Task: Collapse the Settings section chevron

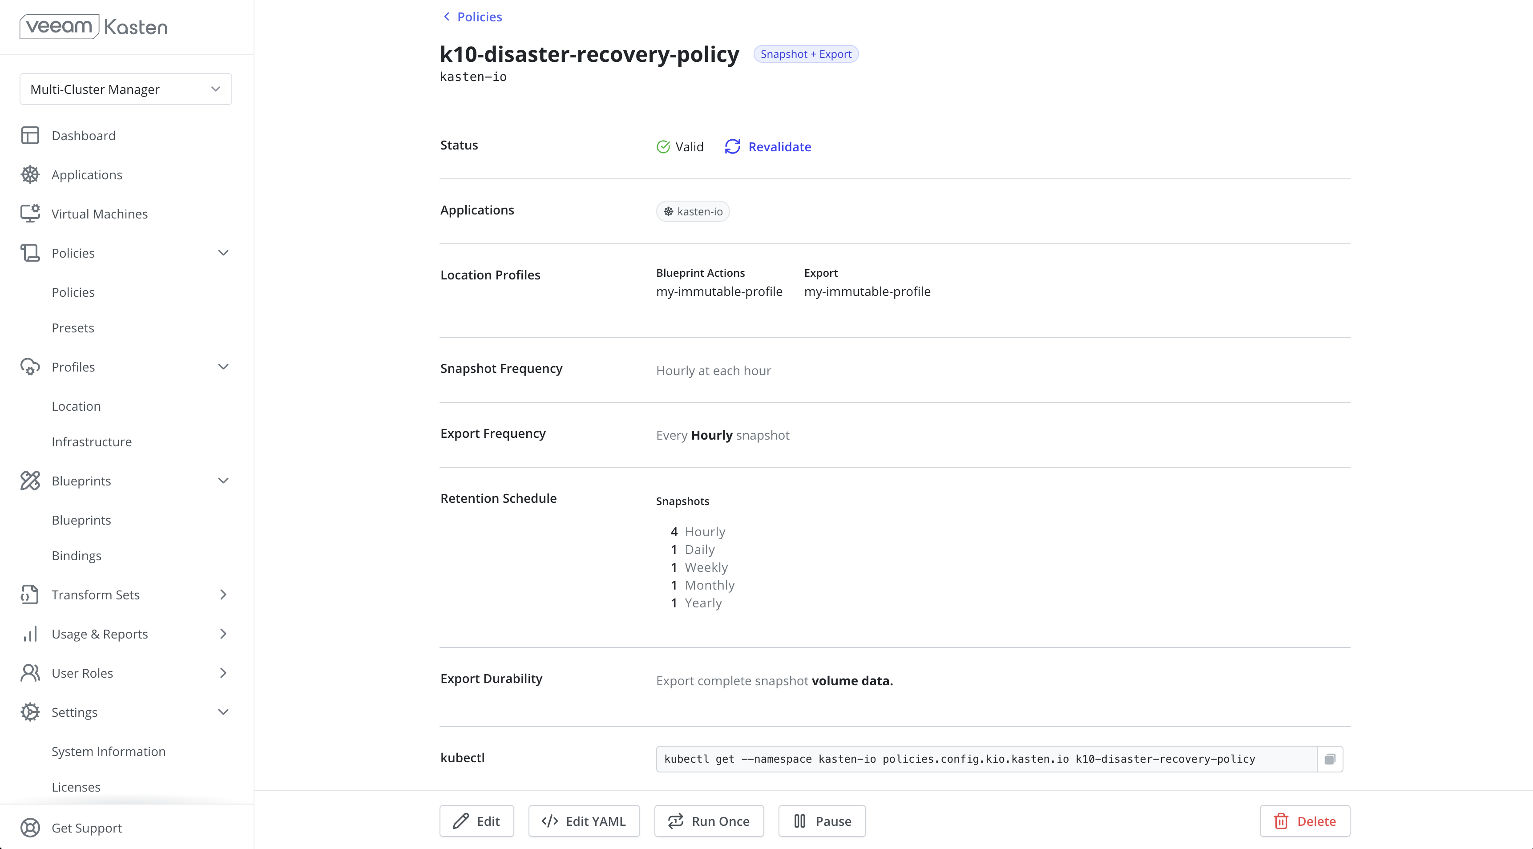Action: 223,712
